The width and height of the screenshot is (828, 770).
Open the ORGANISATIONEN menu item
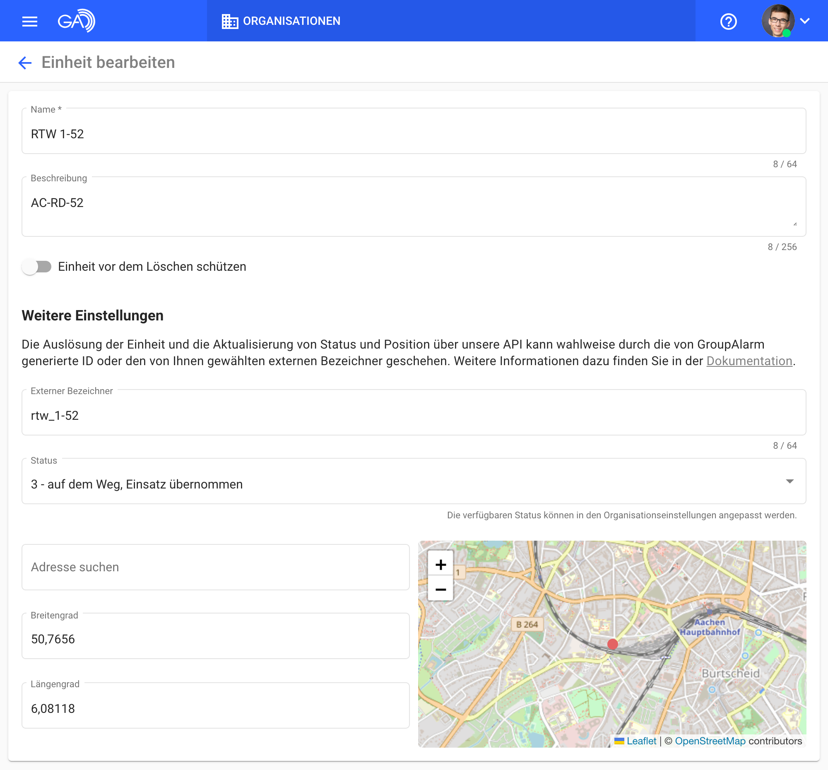pyautogui.click(x=291, y=21)
